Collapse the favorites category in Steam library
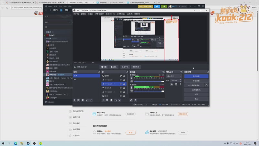The height and width of the screenshot is (146, 259). (45, 32)
